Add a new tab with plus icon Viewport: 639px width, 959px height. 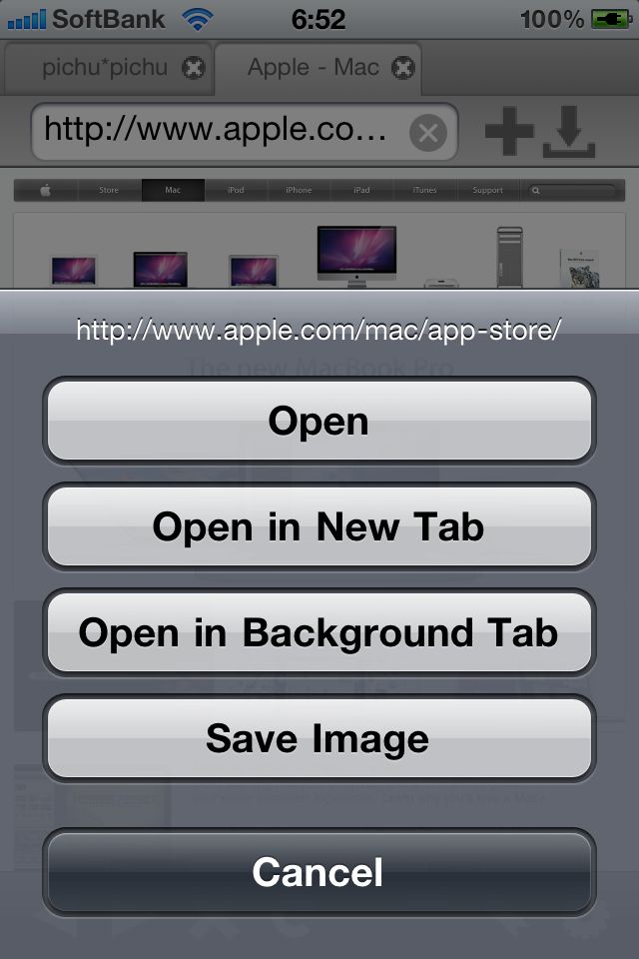tap(509, 131)
